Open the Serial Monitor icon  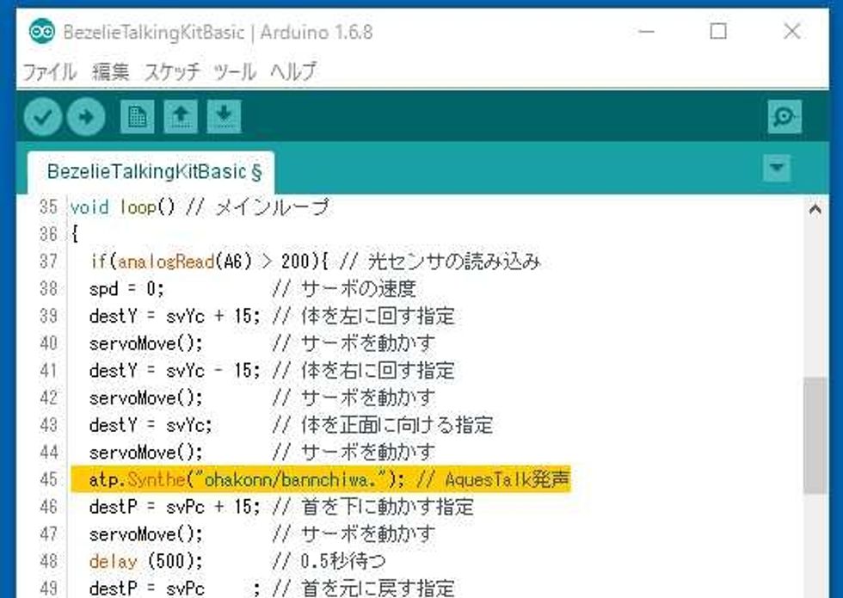(x=784, y=117)
